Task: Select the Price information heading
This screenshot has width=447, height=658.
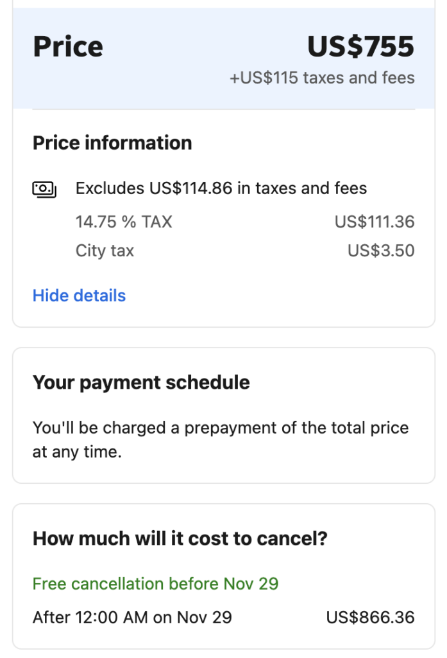Action: click(x=112, y=143)
